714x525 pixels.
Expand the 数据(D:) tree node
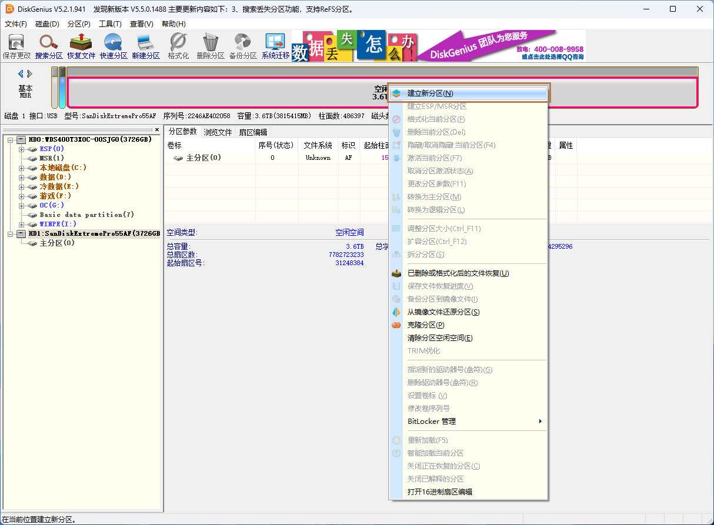(21, 177)
